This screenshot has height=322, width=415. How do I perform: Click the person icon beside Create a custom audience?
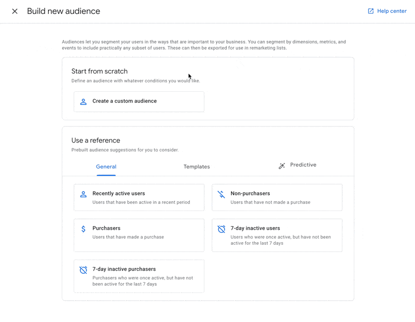click(84, 102)
